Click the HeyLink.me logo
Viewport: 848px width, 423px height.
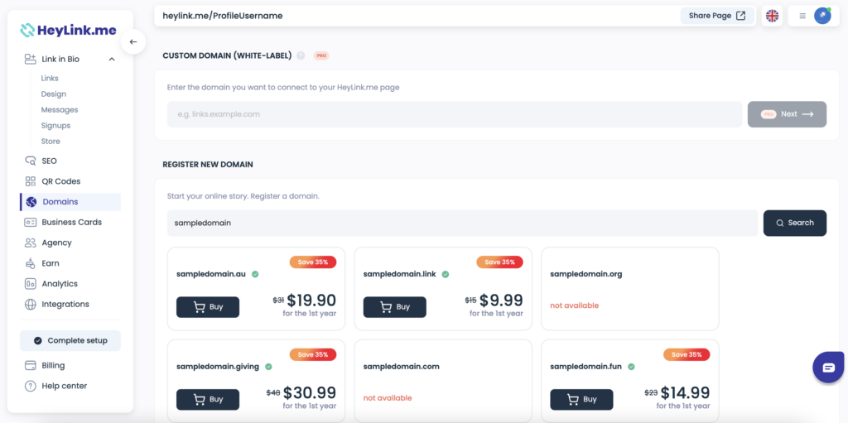tap(68, 31)
